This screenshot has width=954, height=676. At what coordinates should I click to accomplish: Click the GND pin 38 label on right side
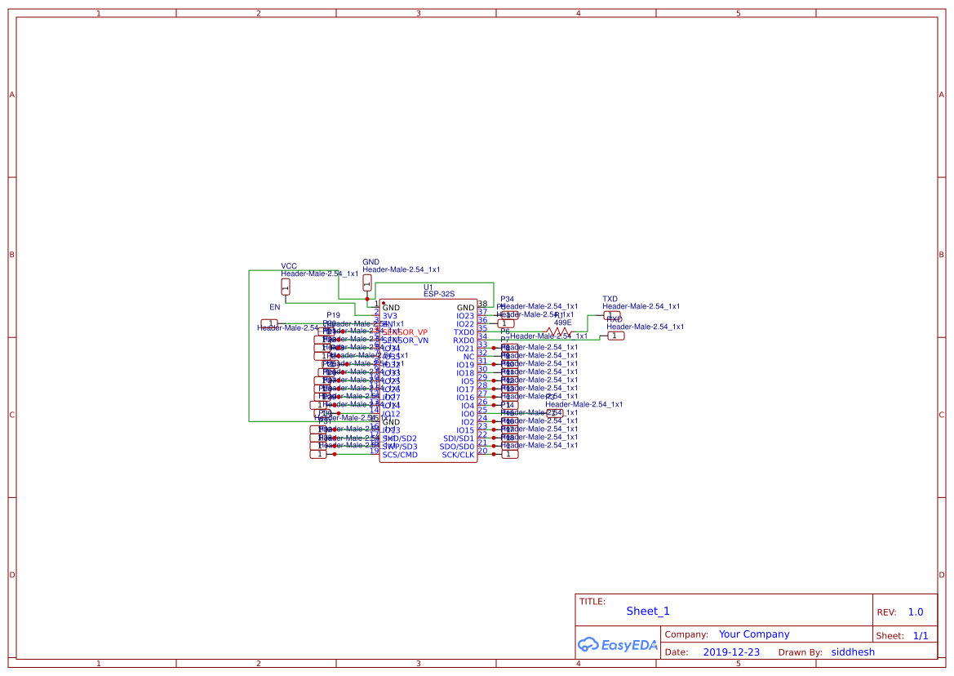click(466, 307)
